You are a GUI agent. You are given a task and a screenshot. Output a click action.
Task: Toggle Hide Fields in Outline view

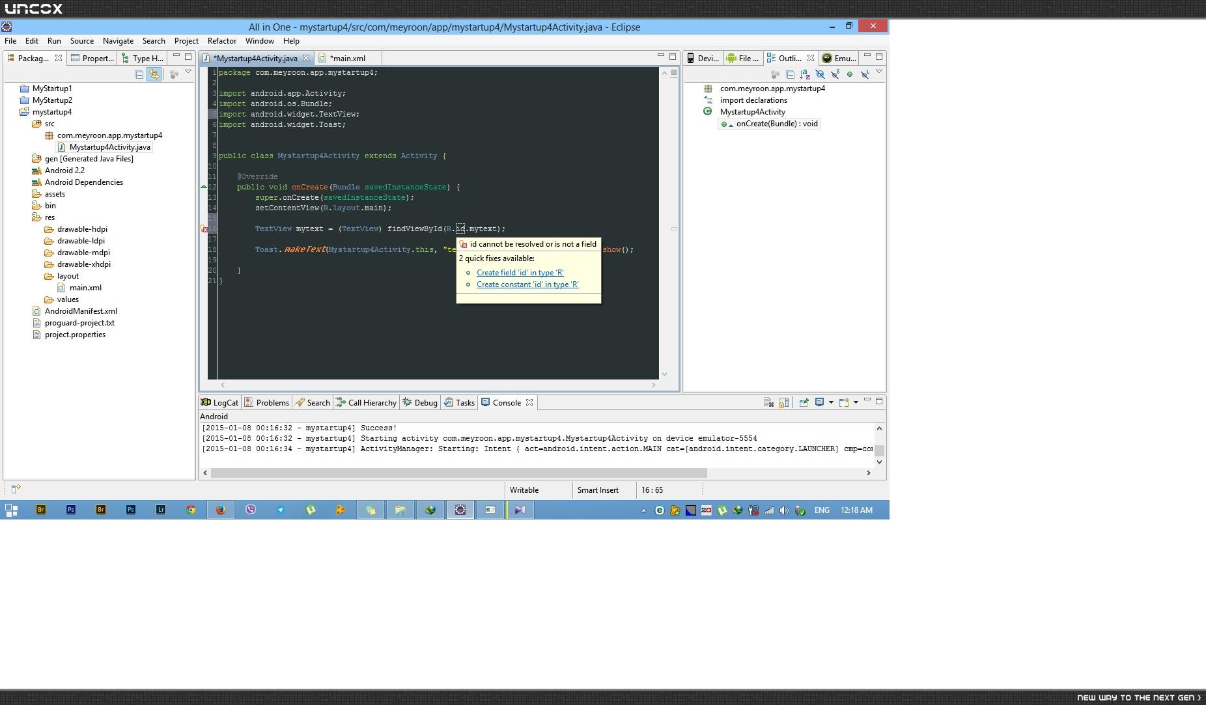pyautogui.click(x=820, y=75)
